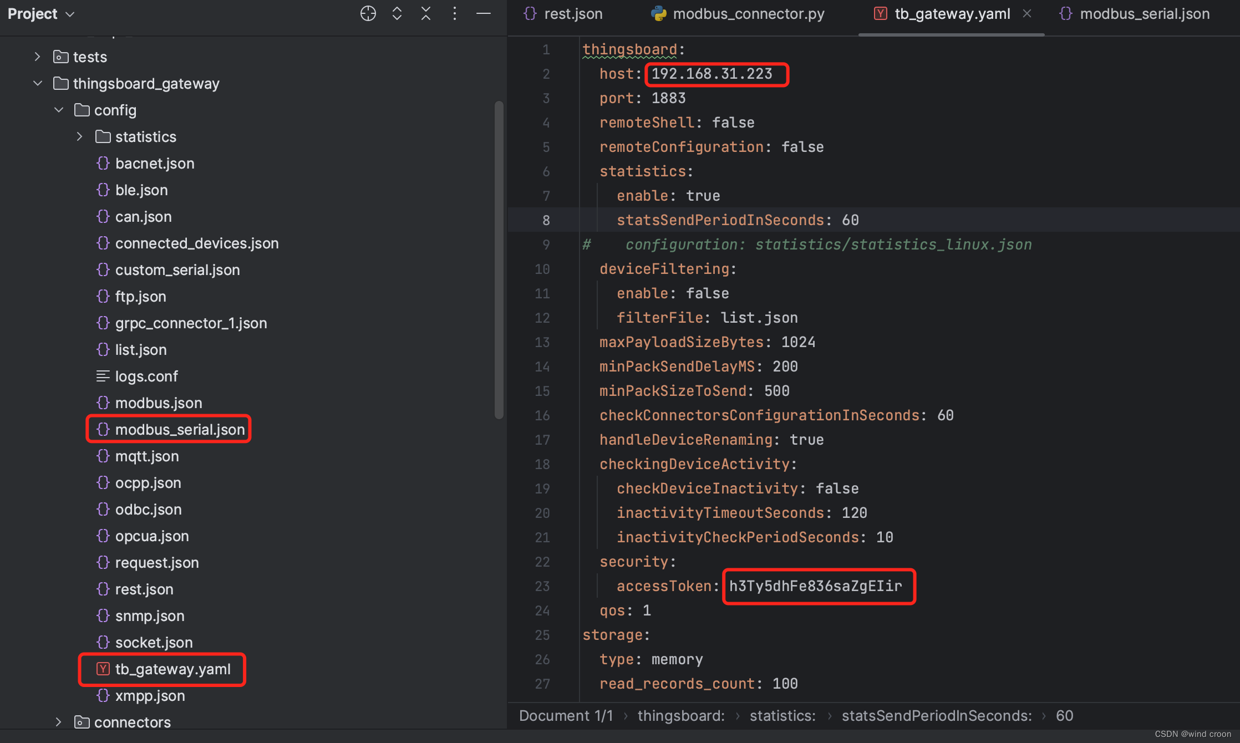Switch to the modbus_serial.json editor tab
Image resolution: width=1240 pixels, height=743 pixels.
(1134, 14)
